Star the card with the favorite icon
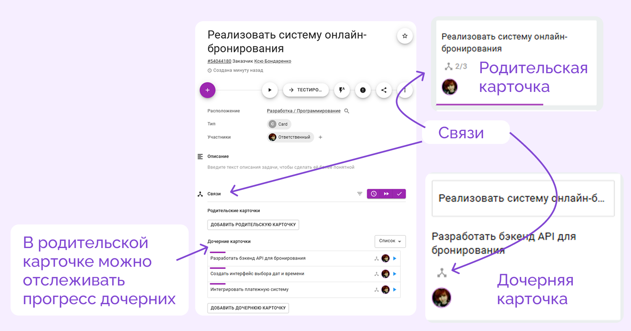Viewport: 631px width, 331px height. tap(405, 36)
